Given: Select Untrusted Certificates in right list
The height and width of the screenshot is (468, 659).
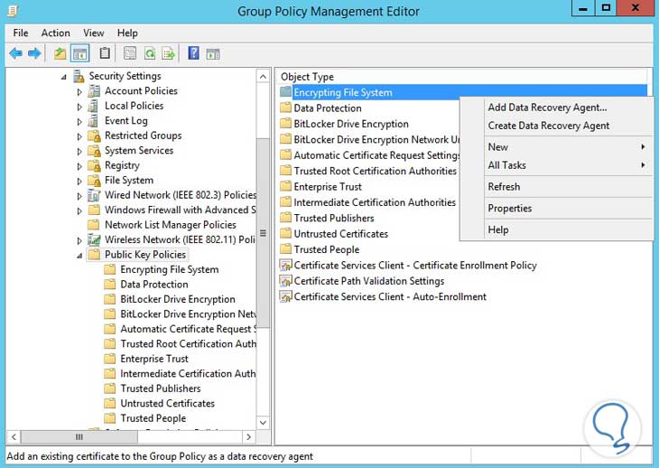Looking at the screenshot, I should pyautogui.click(x=341, y=234).
